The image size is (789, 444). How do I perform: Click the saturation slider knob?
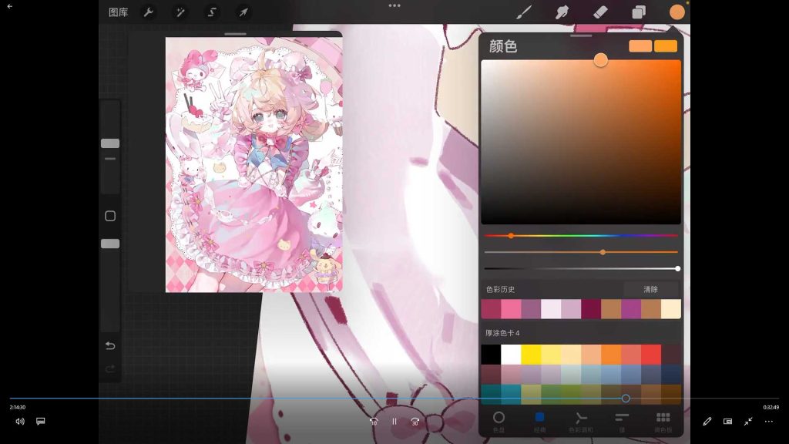tap(603, 252)
